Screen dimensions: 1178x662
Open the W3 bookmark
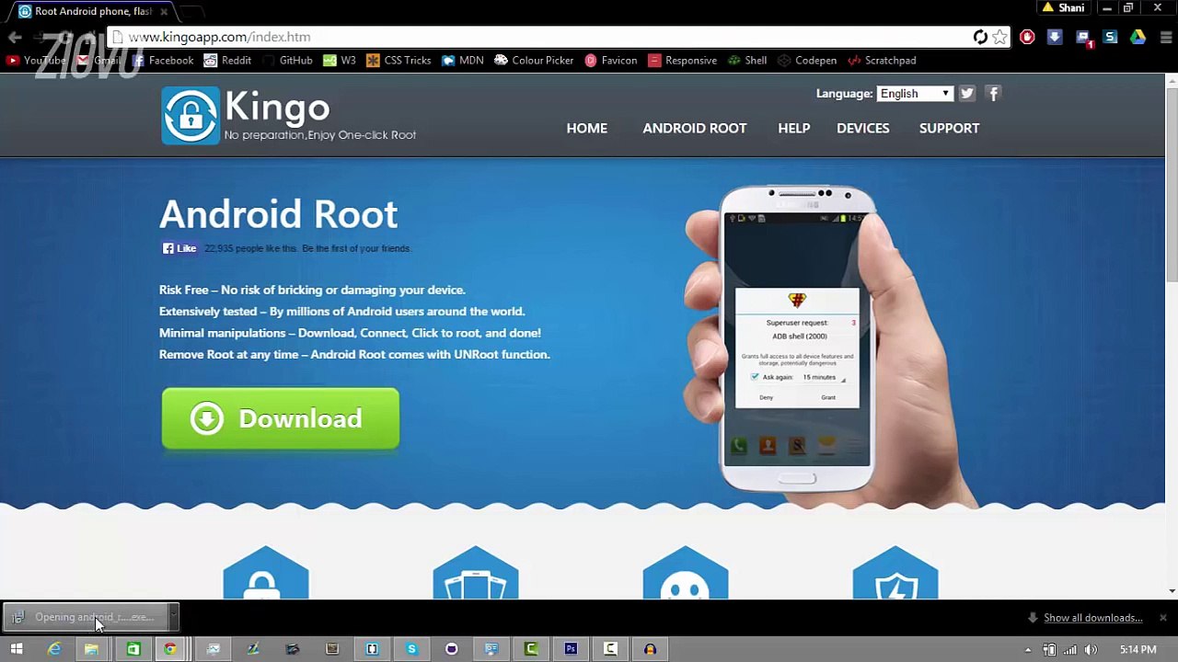tap(339, 60)
